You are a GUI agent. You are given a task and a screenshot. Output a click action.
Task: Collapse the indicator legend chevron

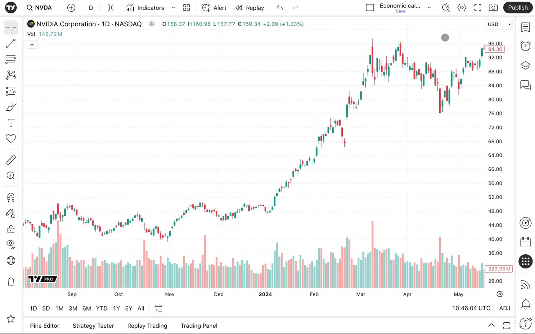pyautogui.click(x=32, y=44)
